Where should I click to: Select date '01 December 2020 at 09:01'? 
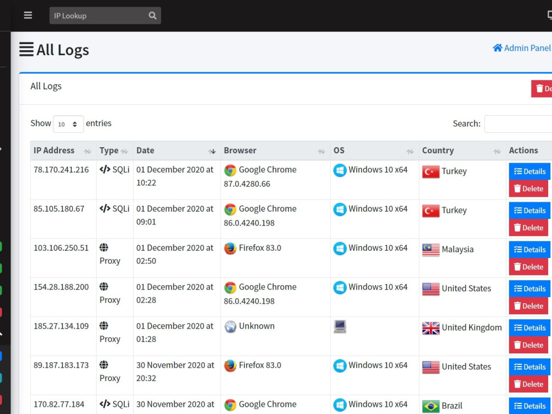coord(174,215)
